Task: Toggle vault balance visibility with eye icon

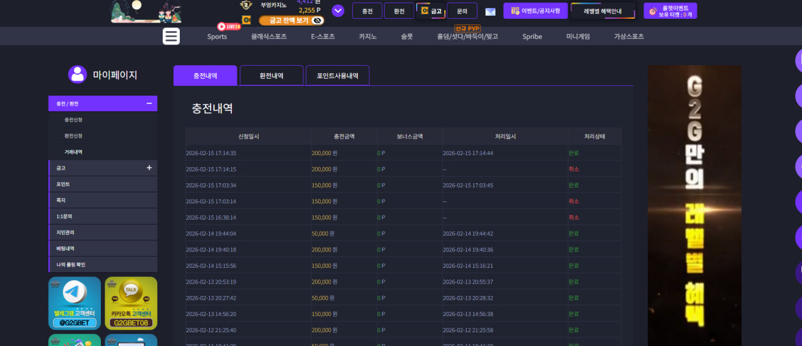Action: pos(318,20)
